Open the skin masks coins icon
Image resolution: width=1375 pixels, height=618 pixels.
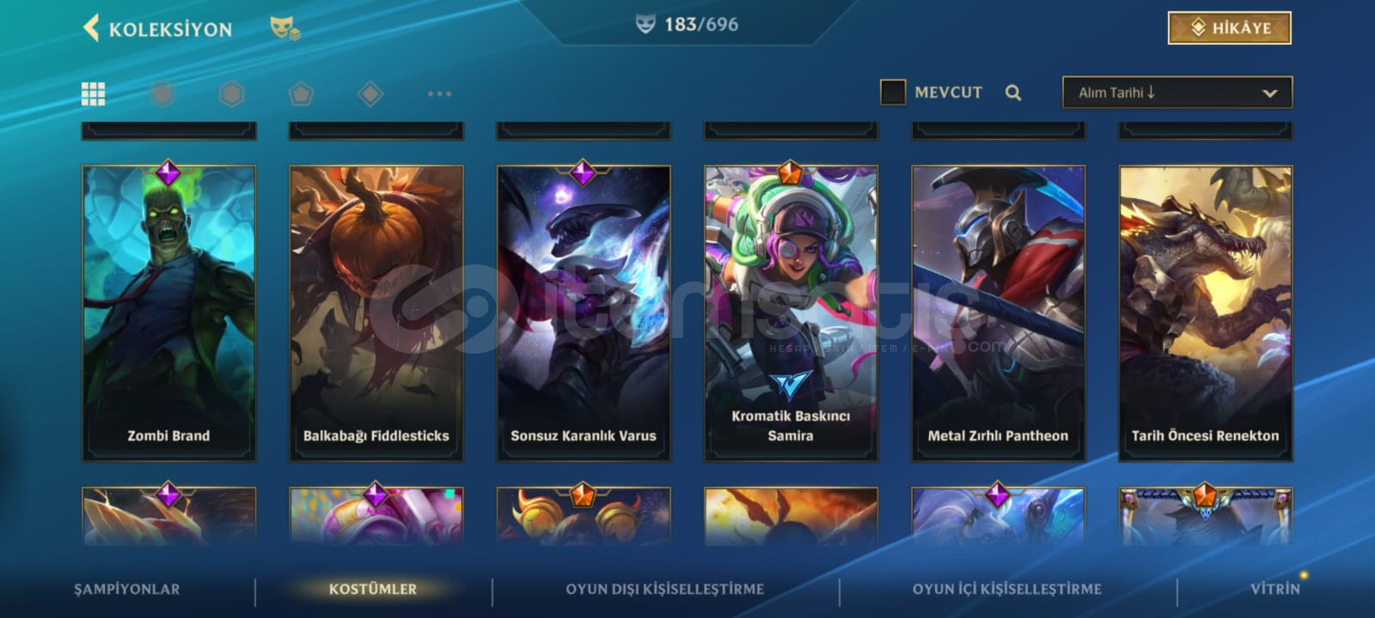(285, 28)
